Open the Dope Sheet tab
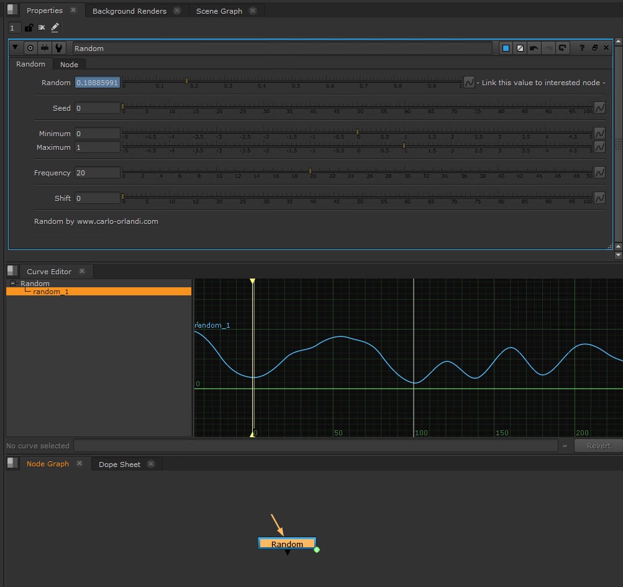The height and width of the screenshot is (587, 623). tap(119, 465)
